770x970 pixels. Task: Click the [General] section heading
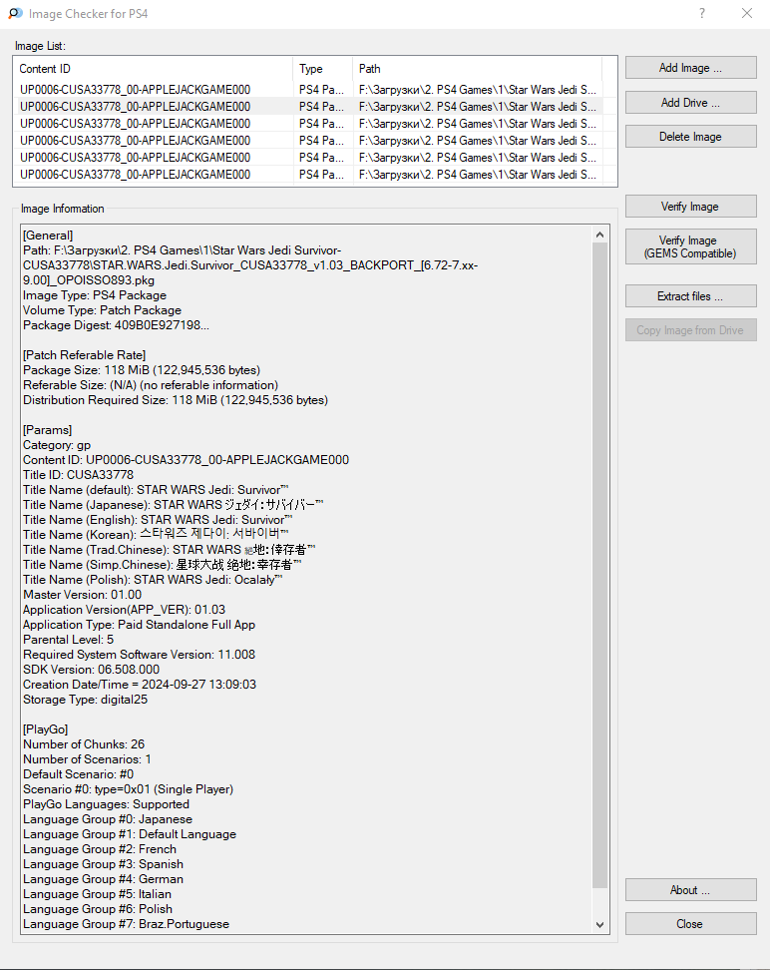click(48, 236)
